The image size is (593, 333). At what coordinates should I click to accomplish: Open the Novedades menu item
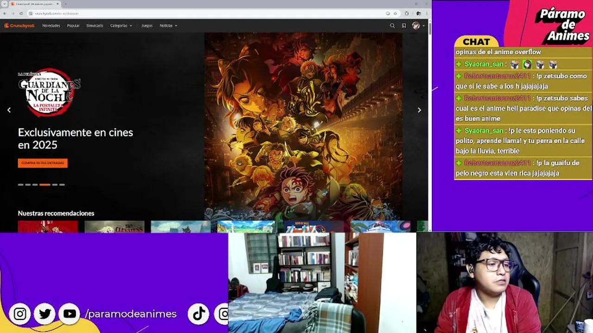tap(51, 26)
